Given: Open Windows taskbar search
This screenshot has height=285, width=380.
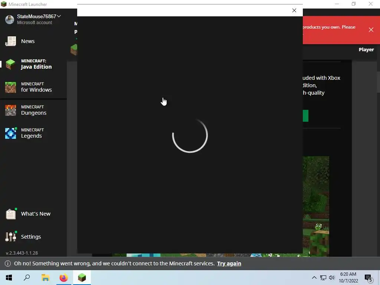Looking at the screenshot, I should 27,278.
